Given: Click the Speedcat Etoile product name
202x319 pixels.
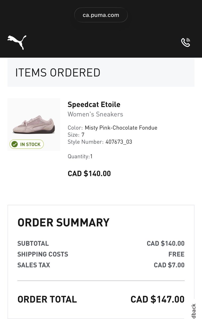Looking at the screenshot, I should pyautogui.click(x=94, y=104).
